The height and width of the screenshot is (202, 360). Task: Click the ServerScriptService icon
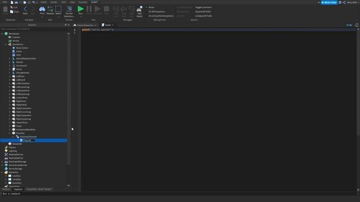6,165
